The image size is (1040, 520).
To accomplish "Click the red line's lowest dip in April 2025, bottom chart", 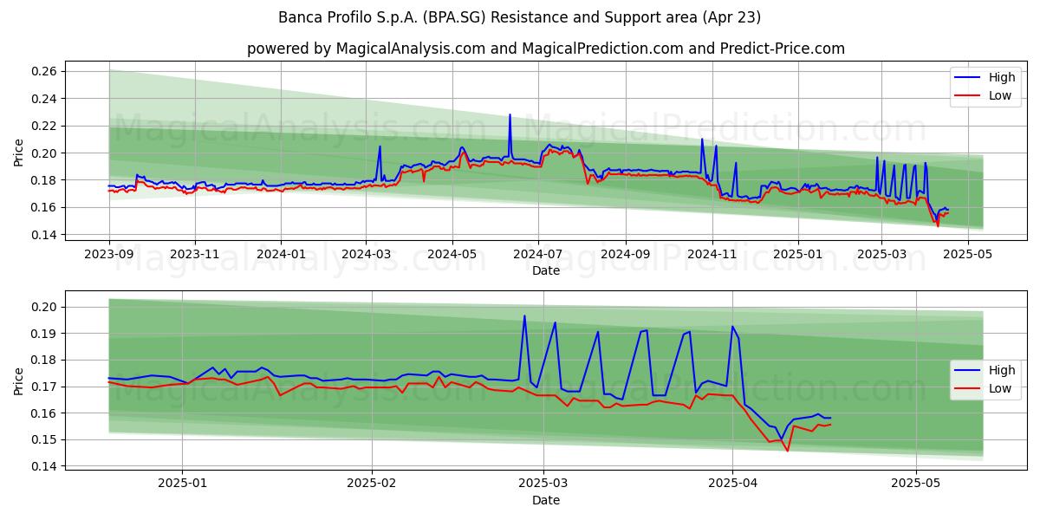I will click(788, 450).
